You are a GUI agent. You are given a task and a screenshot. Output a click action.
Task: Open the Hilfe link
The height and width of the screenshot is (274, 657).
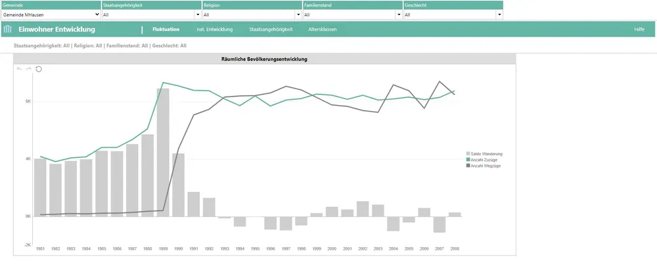[639, 30]
